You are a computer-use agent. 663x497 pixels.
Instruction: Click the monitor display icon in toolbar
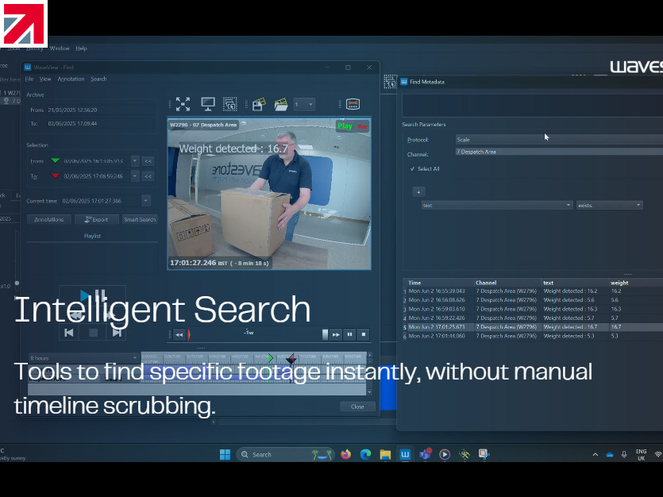208,104
